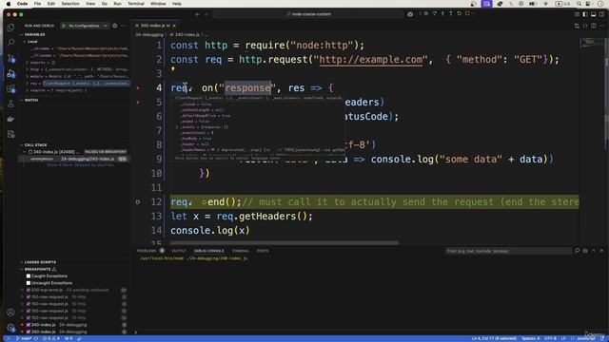This screenshot has width=609, height=342.
Task: Click the debug Step Over button
Action: (434, 13)
